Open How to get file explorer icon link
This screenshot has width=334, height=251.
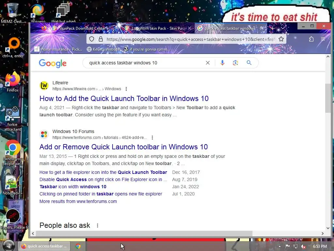coord(103,172)
